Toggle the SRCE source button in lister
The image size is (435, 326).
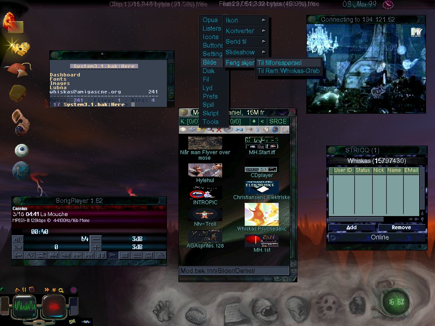[278, 121]
